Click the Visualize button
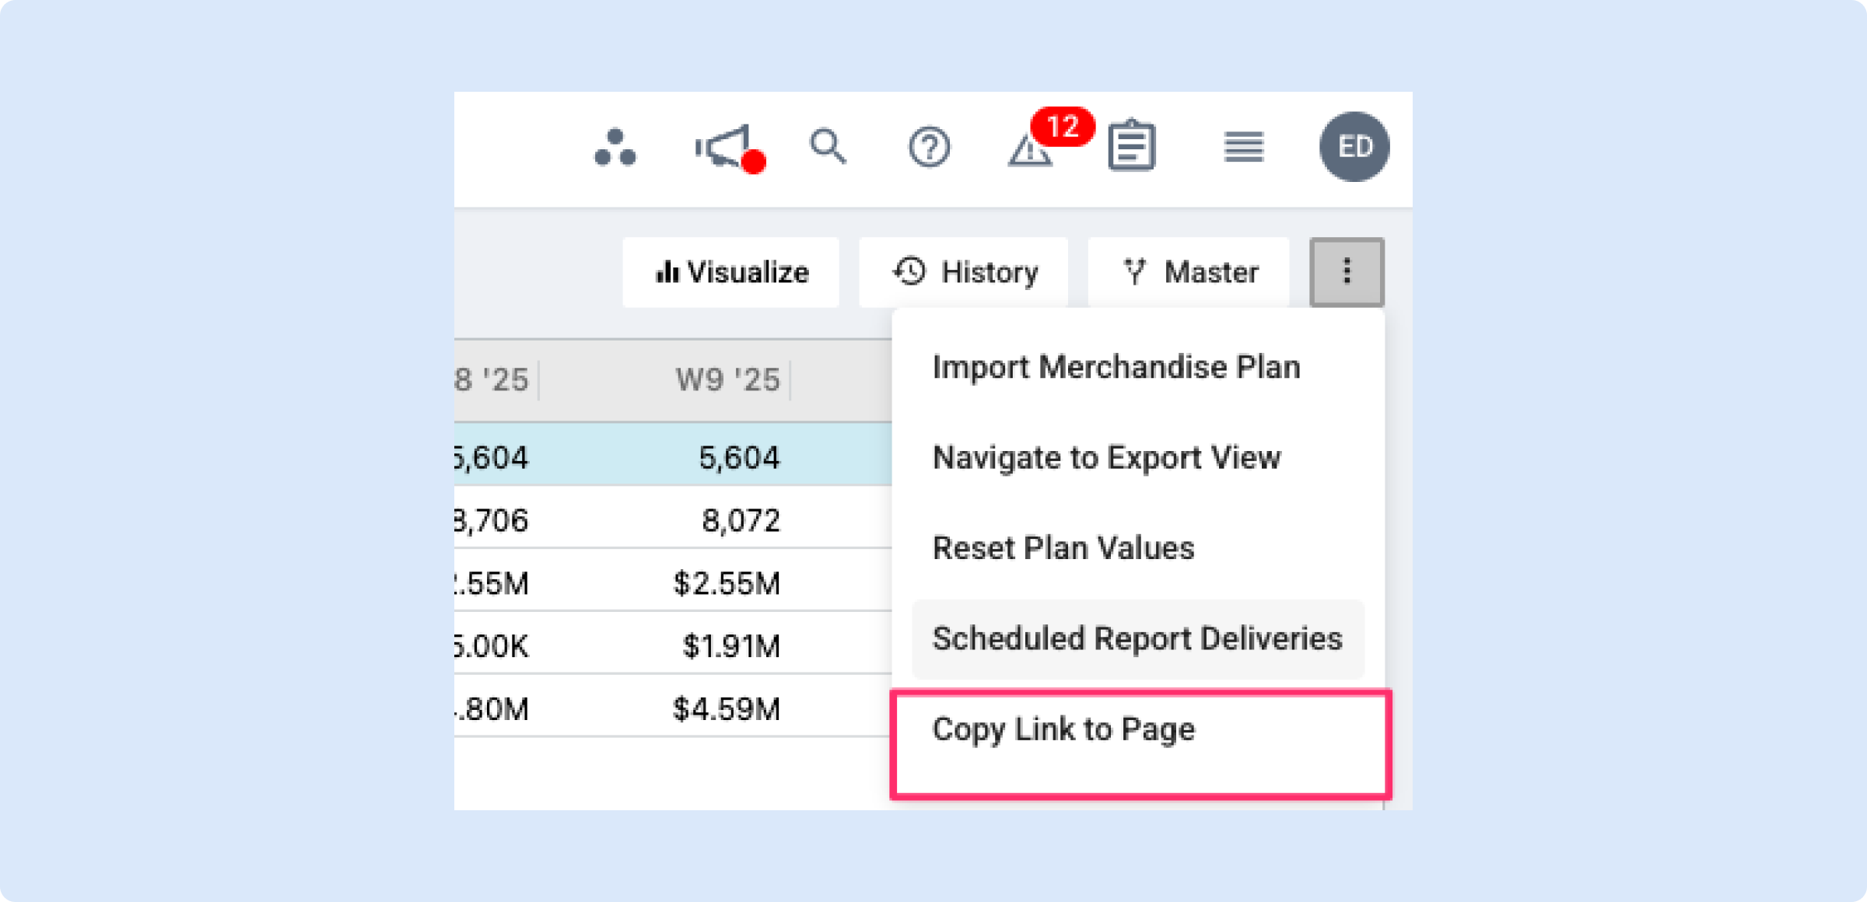Screen dimensions: 1867x902 (731, 272)
